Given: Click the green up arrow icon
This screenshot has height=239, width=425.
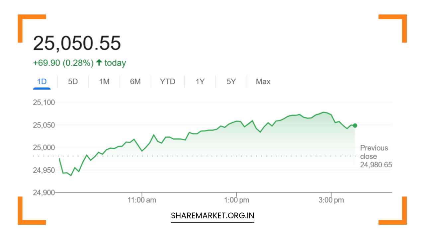Looking at the screenshot, I should (x=99, y=63).
